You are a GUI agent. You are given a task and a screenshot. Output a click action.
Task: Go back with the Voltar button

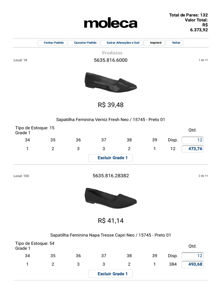click(x=175, y=43)
